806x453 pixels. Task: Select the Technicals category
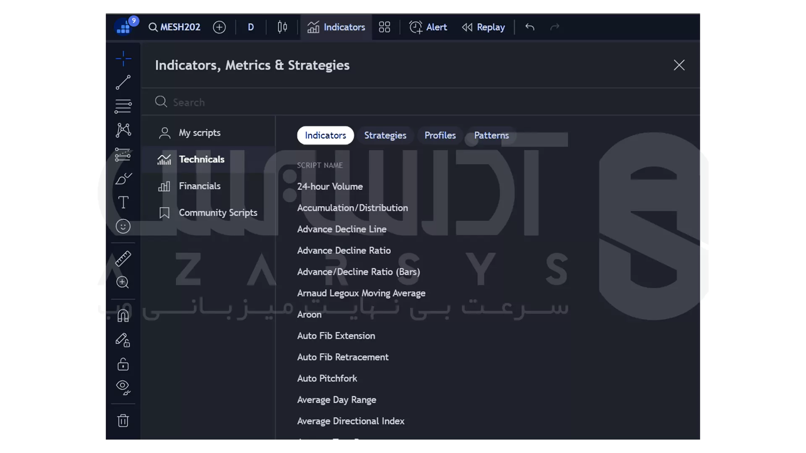(x=208, y=159)
